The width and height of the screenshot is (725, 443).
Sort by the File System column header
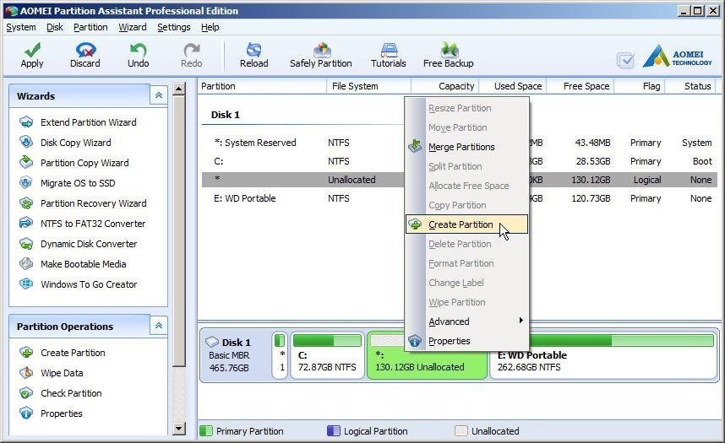click(368, 86)
